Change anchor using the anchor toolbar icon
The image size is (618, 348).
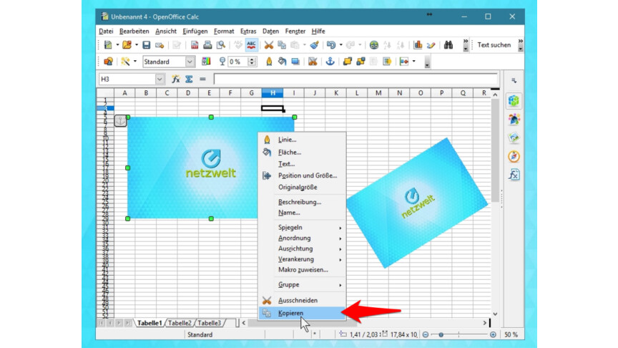click(x=330, y=62)
